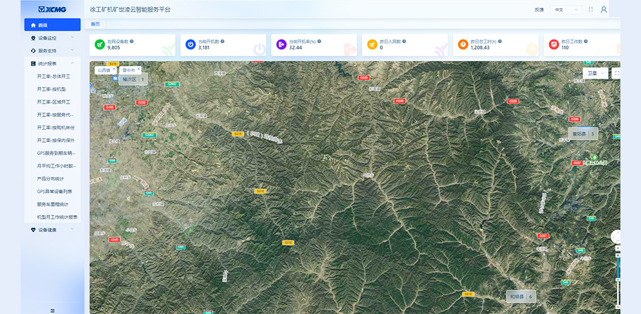Collapse the sidebar using the bottom menu icon

[52, 310]
